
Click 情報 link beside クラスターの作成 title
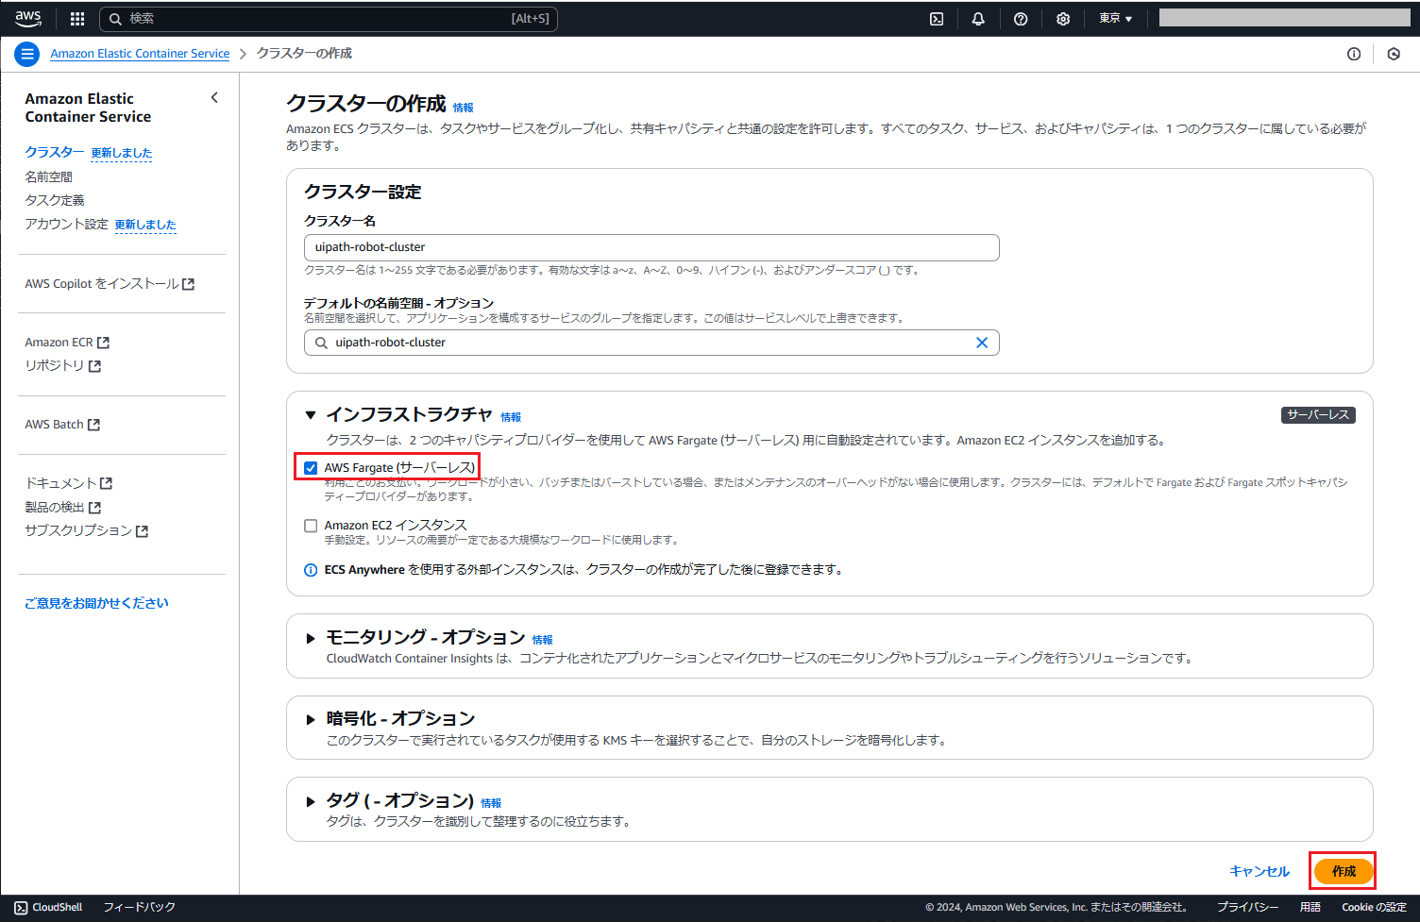(464, 108)
